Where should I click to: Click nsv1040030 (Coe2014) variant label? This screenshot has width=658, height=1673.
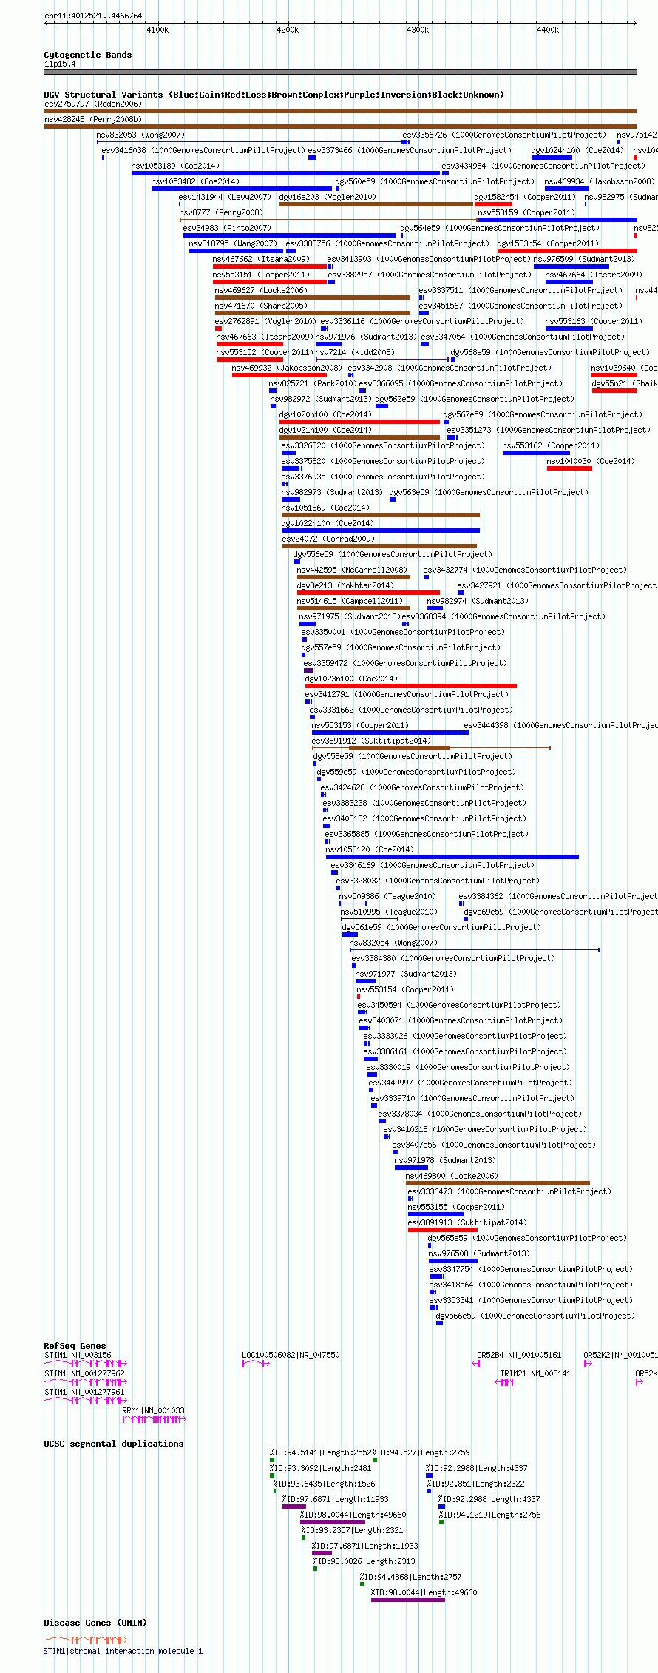pos(591,461)
